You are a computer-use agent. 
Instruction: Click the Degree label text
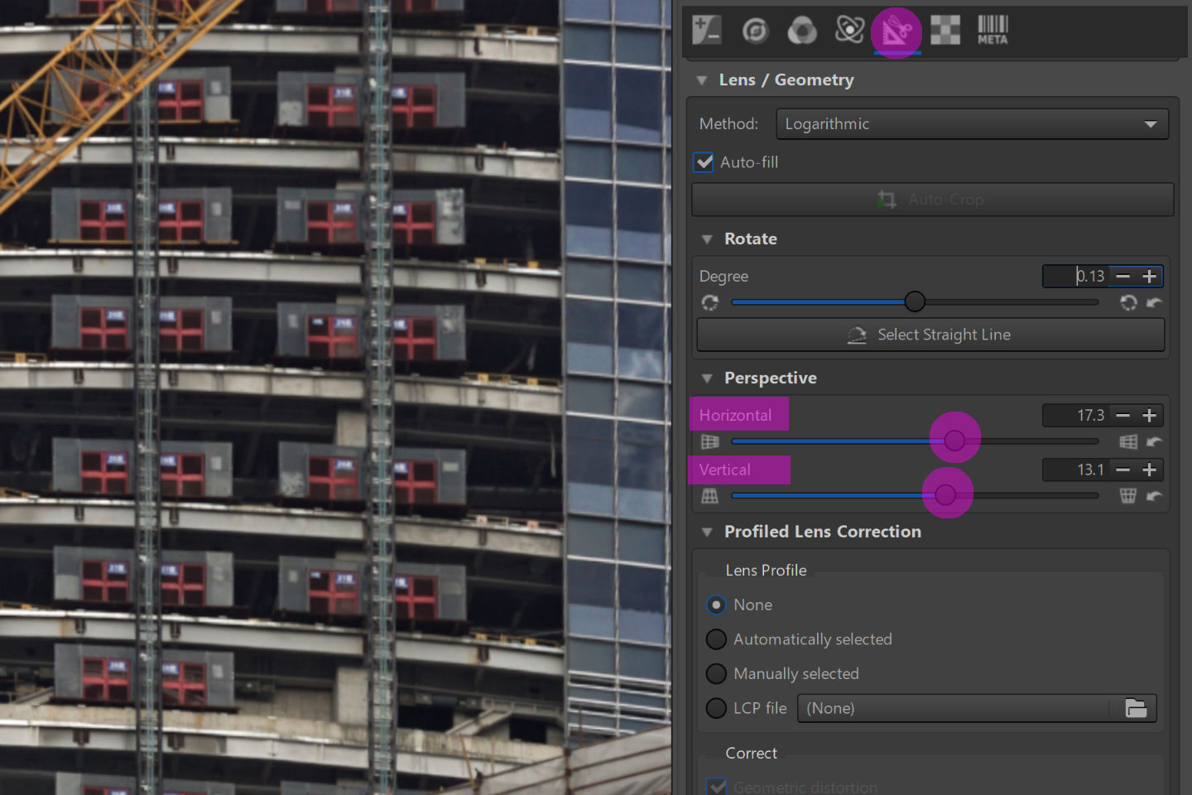point(723,277)
